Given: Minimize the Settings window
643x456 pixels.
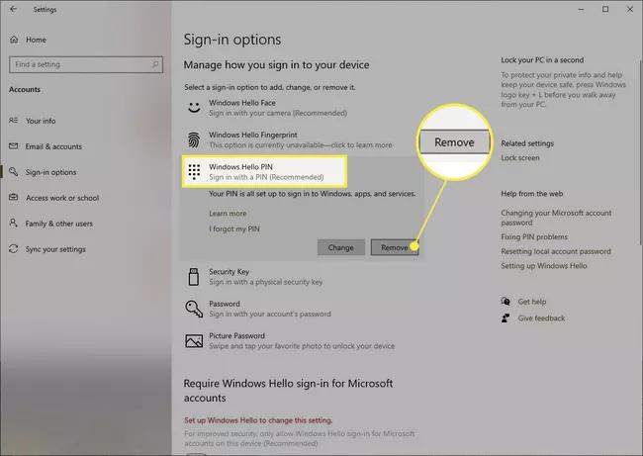Looking at the screenshot, I should coord(581,9).
